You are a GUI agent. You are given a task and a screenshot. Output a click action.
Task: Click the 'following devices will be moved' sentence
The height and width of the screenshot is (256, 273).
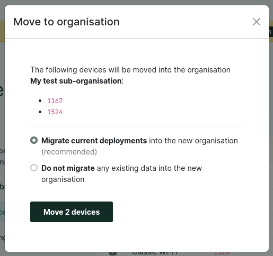tap(130, 70)
